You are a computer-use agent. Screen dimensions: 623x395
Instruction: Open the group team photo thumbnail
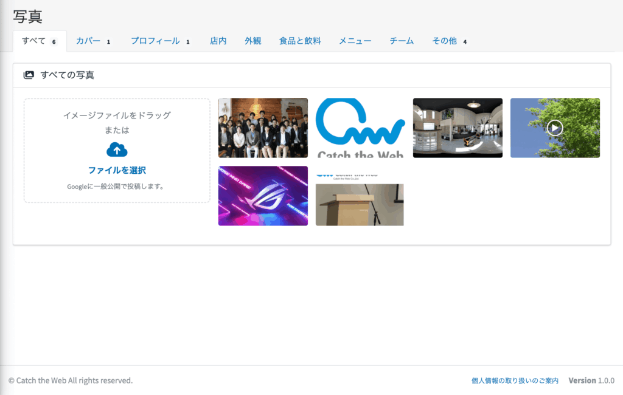(x=263, y=128)
